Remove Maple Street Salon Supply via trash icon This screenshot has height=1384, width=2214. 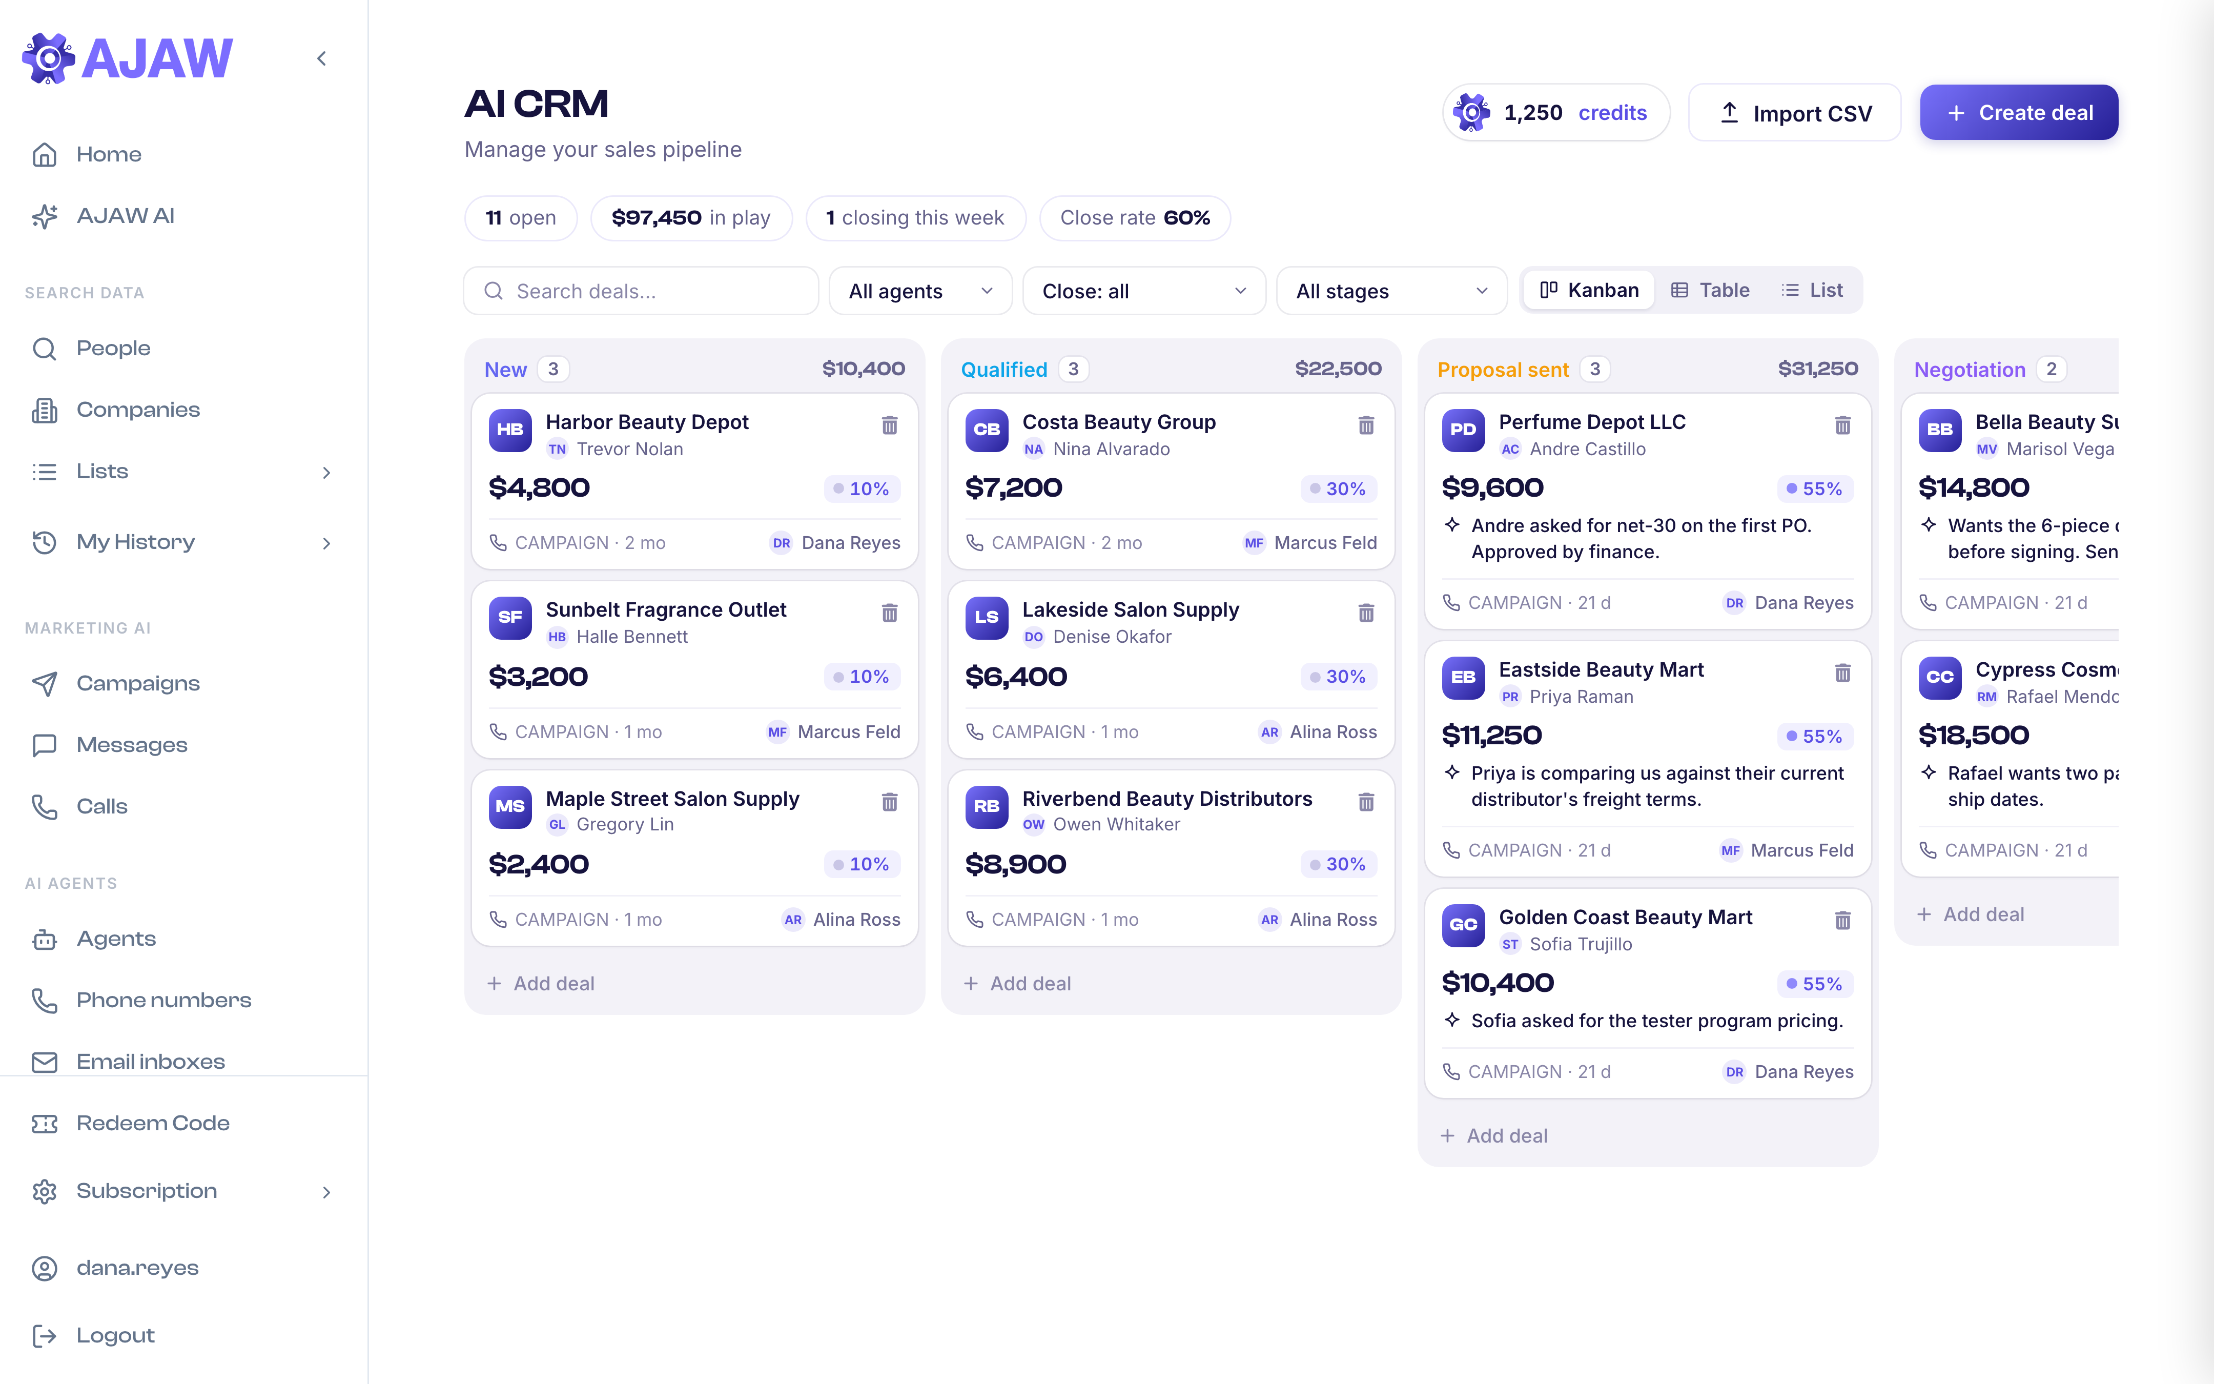(889, 802)
